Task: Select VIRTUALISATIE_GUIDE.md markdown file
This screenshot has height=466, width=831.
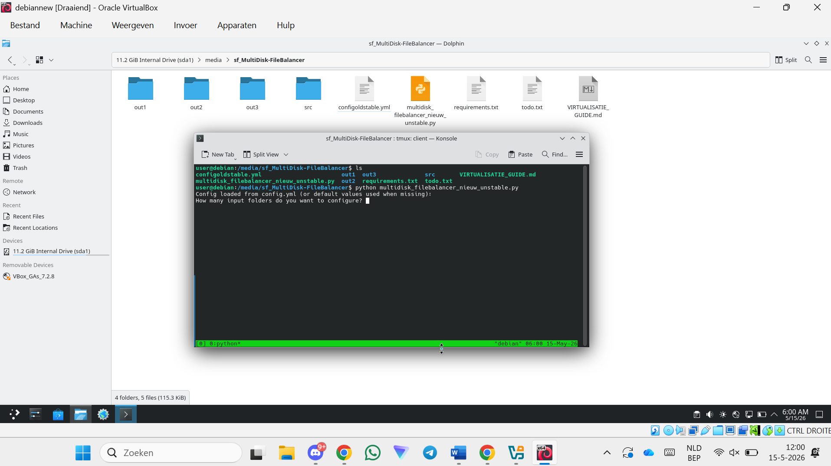Action: 588,89
